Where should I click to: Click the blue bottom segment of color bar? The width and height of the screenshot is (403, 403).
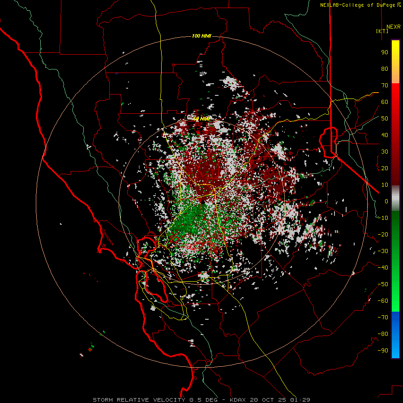(x=395, y=335)
